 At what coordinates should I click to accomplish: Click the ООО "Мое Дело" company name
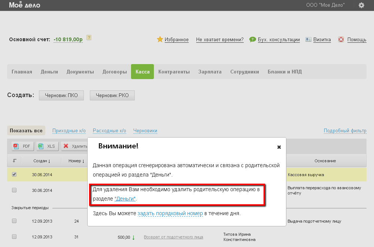(325, 5)
